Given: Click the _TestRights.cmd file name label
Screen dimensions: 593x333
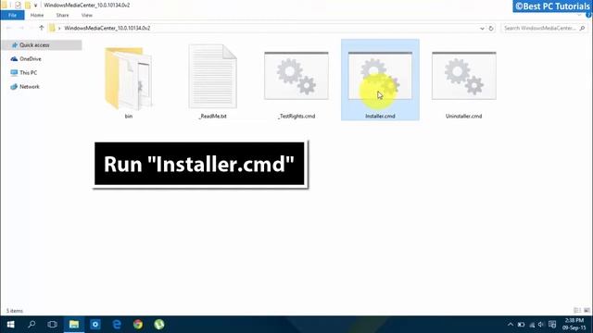Looking at the screenshot, I should pos(296,117).
